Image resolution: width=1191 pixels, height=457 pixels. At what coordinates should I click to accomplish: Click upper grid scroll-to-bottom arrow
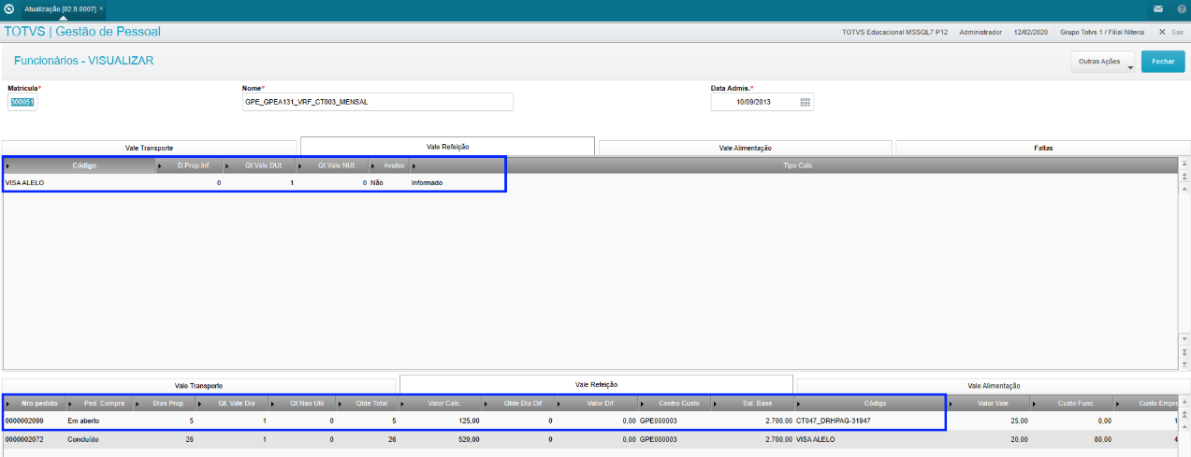tap(1184, 364)
